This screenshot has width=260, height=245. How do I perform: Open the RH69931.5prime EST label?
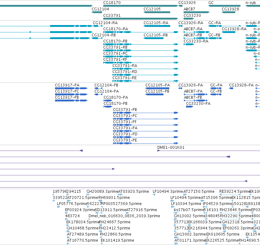pyautogui.click(x=114, y=198)
